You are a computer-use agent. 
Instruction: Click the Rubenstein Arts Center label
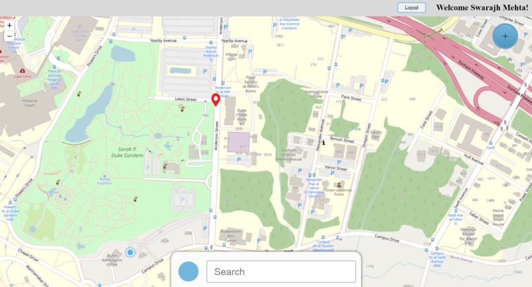point(231,236)
